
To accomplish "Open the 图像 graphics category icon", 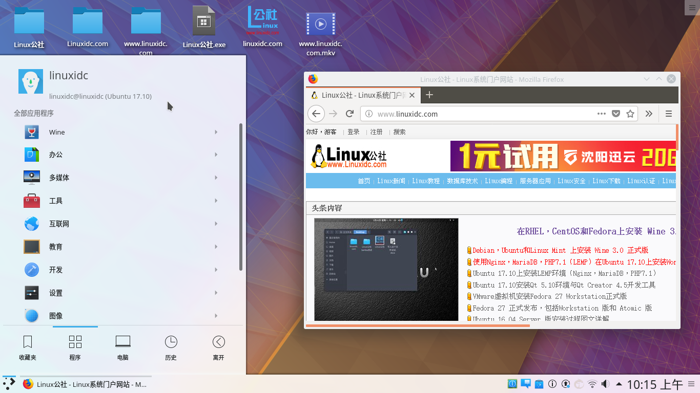I will pos(32,316).
